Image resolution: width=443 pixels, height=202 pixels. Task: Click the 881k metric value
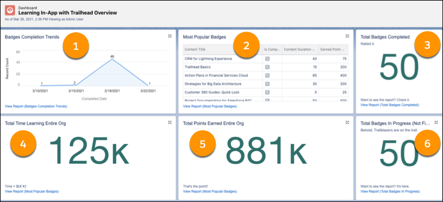(x=266, y=151)
